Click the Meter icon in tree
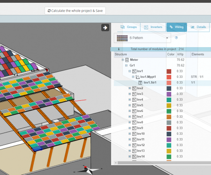 click(127, 60)
